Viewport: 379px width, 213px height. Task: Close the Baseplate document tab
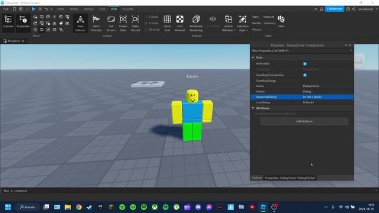(23, 41)
